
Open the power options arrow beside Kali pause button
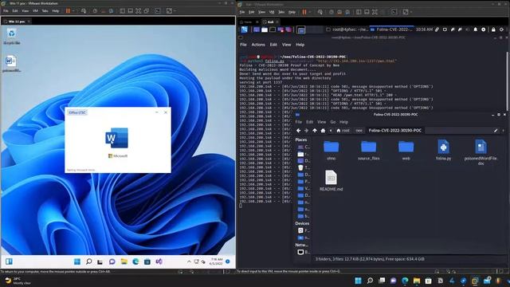[x=310, y=12]
